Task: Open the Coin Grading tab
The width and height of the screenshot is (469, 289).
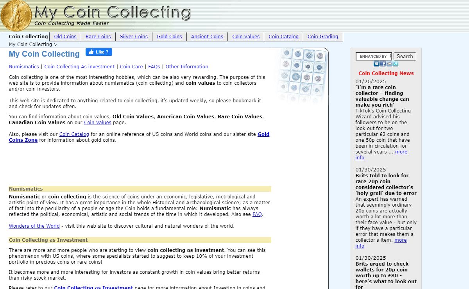Action: point(323,37)
